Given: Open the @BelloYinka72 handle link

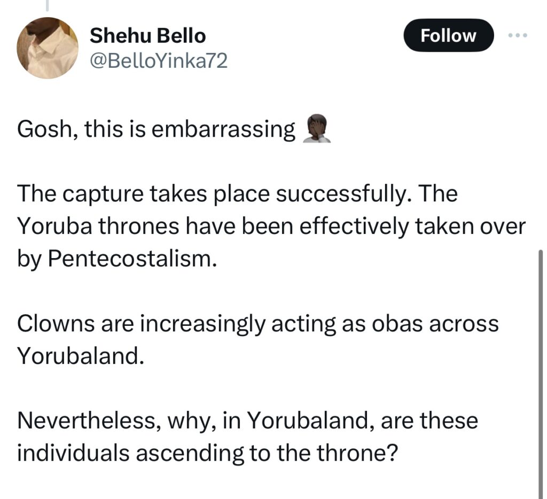Looking at the screenshot, I should tap(158, 61).
